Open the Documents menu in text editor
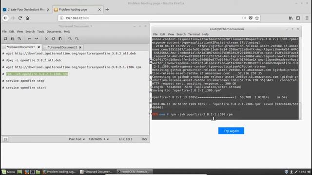Screen dimensions: 312x175 pyautogui.click(x=54, y=32)
